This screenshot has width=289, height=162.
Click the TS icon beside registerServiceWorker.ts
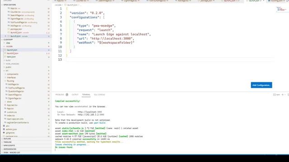(x=5, y=122)
